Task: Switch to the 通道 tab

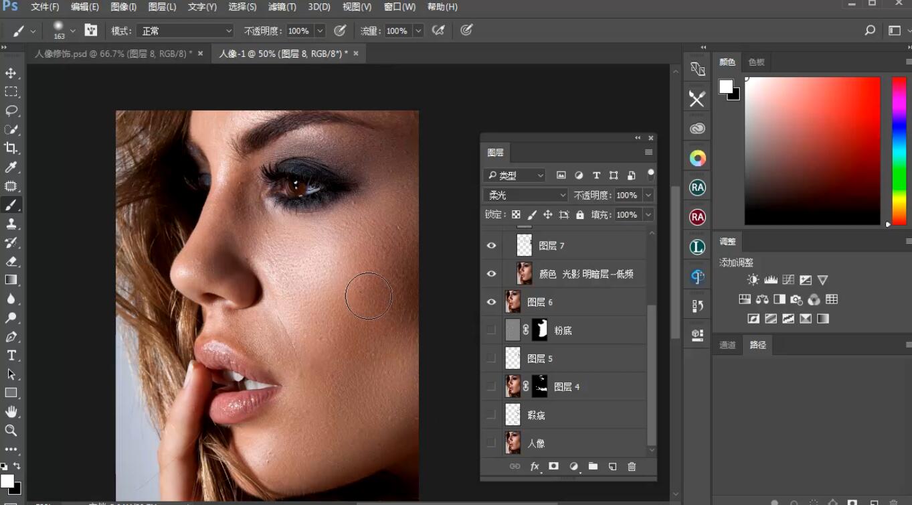Action: (727, 345)
